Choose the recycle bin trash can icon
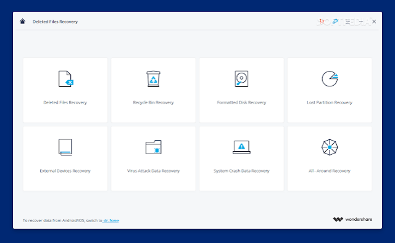 point(154,79)
